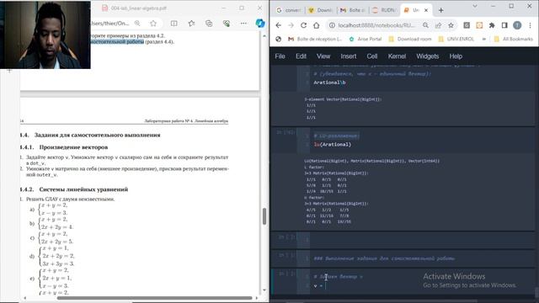Go back in the Chrome browser
The height and width of the screenshot is (303, 539).
pyautogui.click(x=279, y=25)
